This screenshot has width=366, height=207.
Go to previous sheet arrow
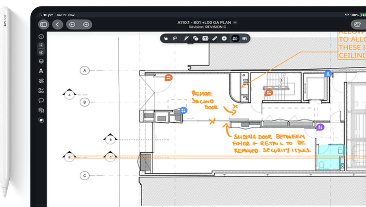[72, 24]
